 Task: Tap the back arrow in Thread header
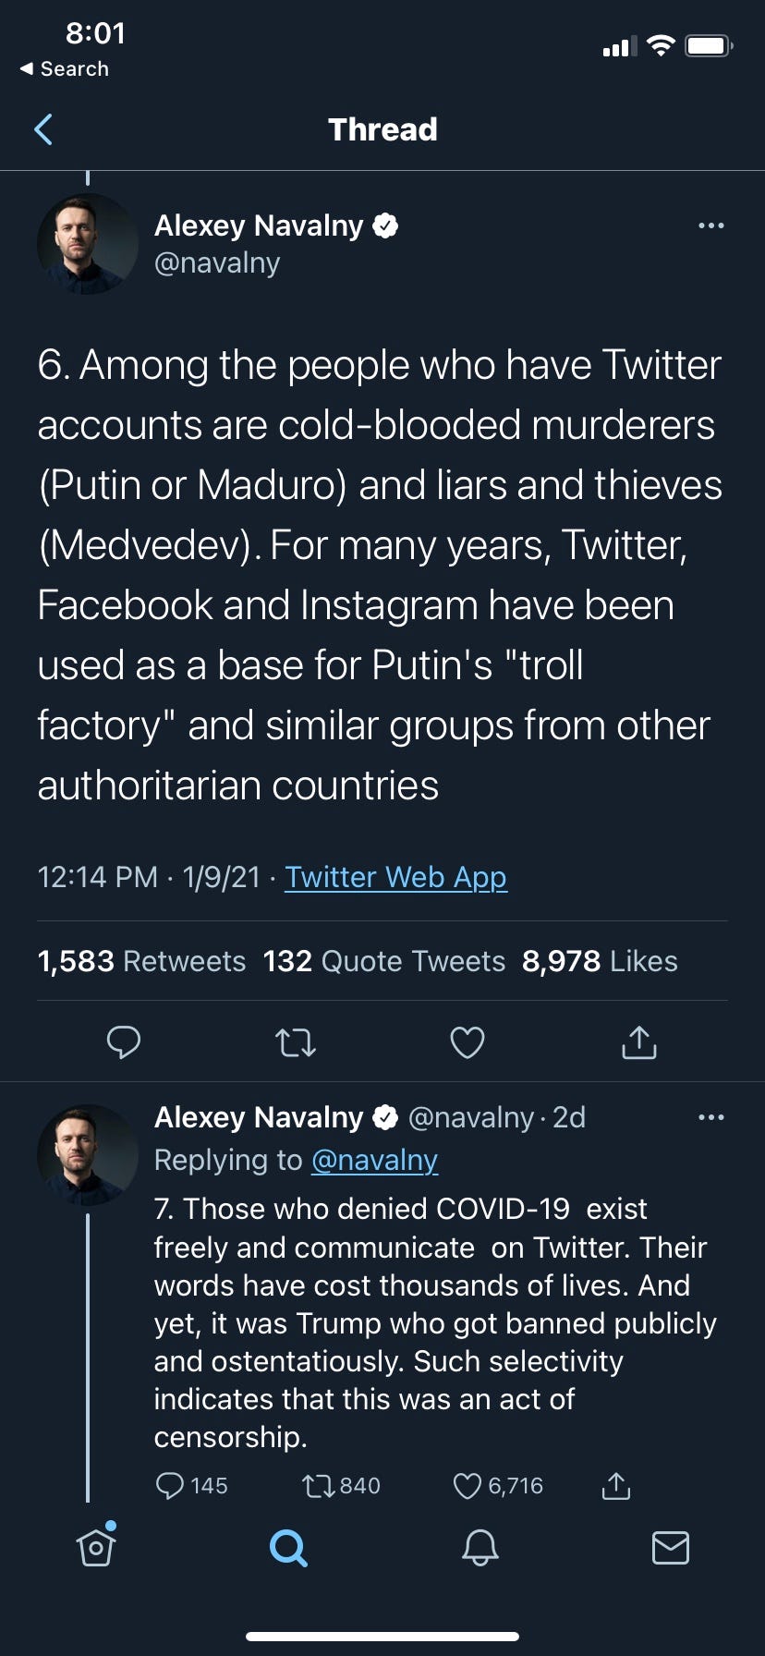click(x=43, y=129)
